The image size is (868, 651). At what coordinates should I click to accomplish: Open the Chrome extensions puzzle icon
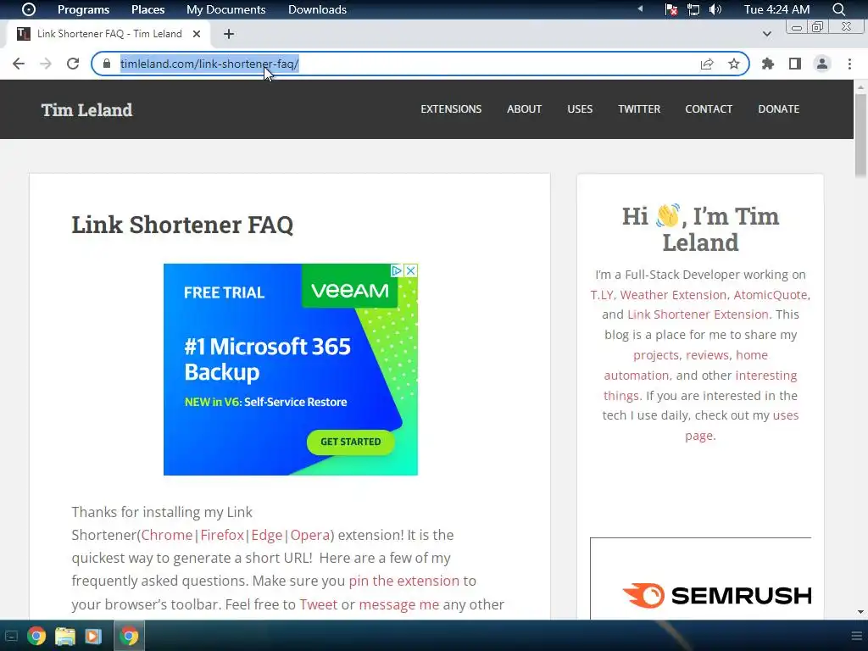coord(767,64)
